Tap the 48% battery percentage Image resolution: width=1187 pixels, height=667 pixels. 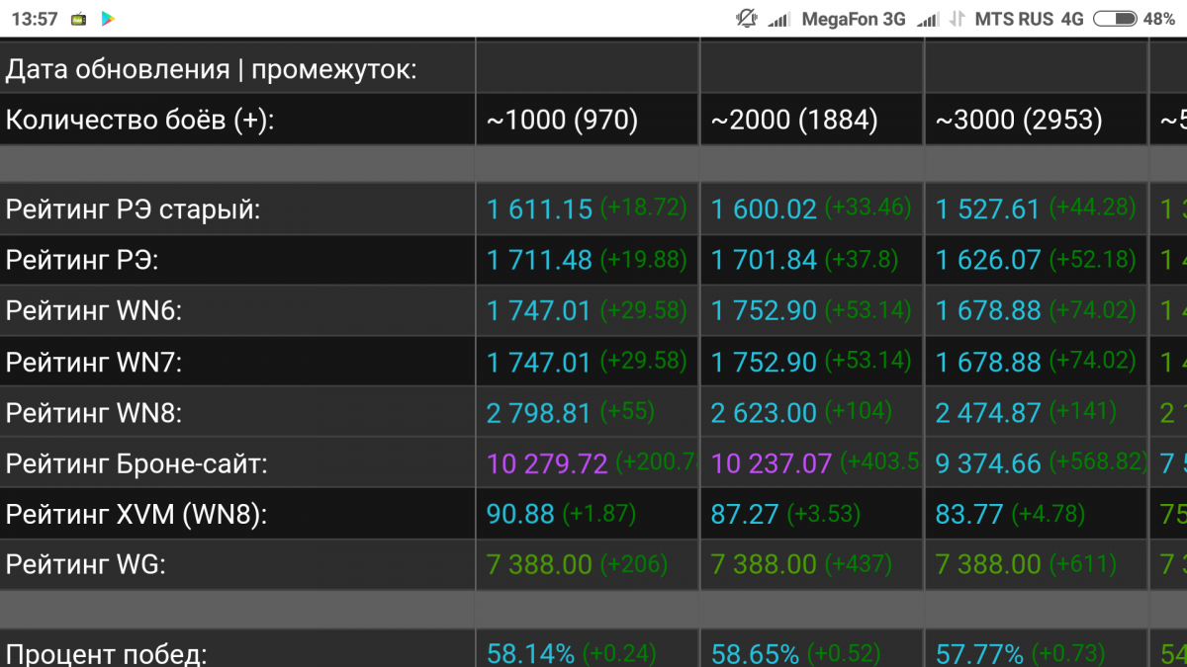pyautogui.click(x=1158, y=19)
